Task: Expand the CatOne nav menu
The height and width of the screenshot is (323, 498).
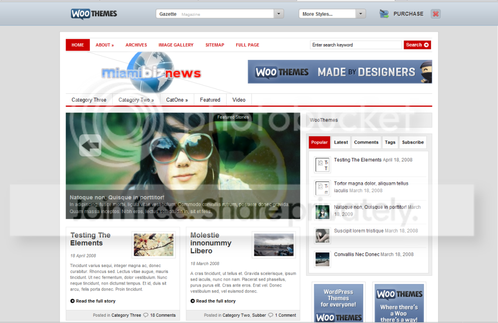Action: [177, 100]
